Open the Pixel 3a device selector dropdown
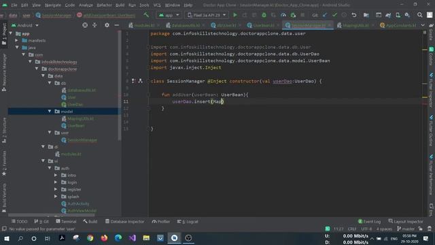 click(207, 15)
